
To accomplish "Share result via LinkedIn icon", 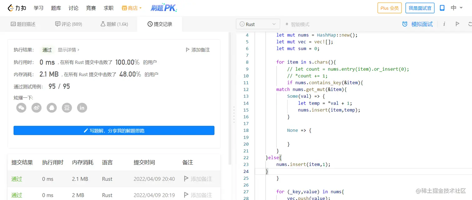I will pyautogui.click(x=82, y=108).
